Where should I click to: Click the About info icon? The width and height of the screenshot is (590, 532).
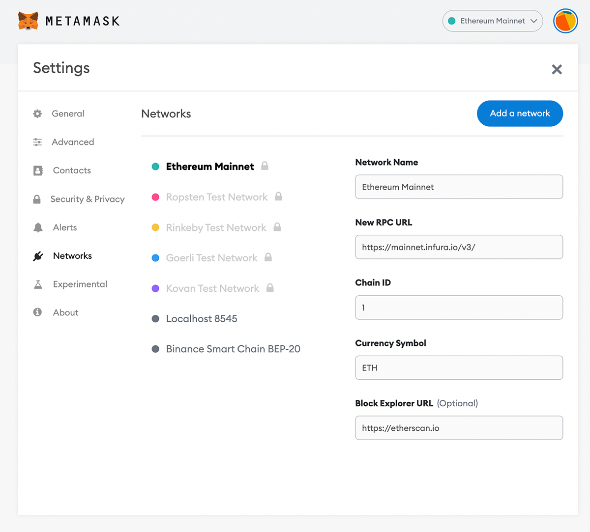37,312
